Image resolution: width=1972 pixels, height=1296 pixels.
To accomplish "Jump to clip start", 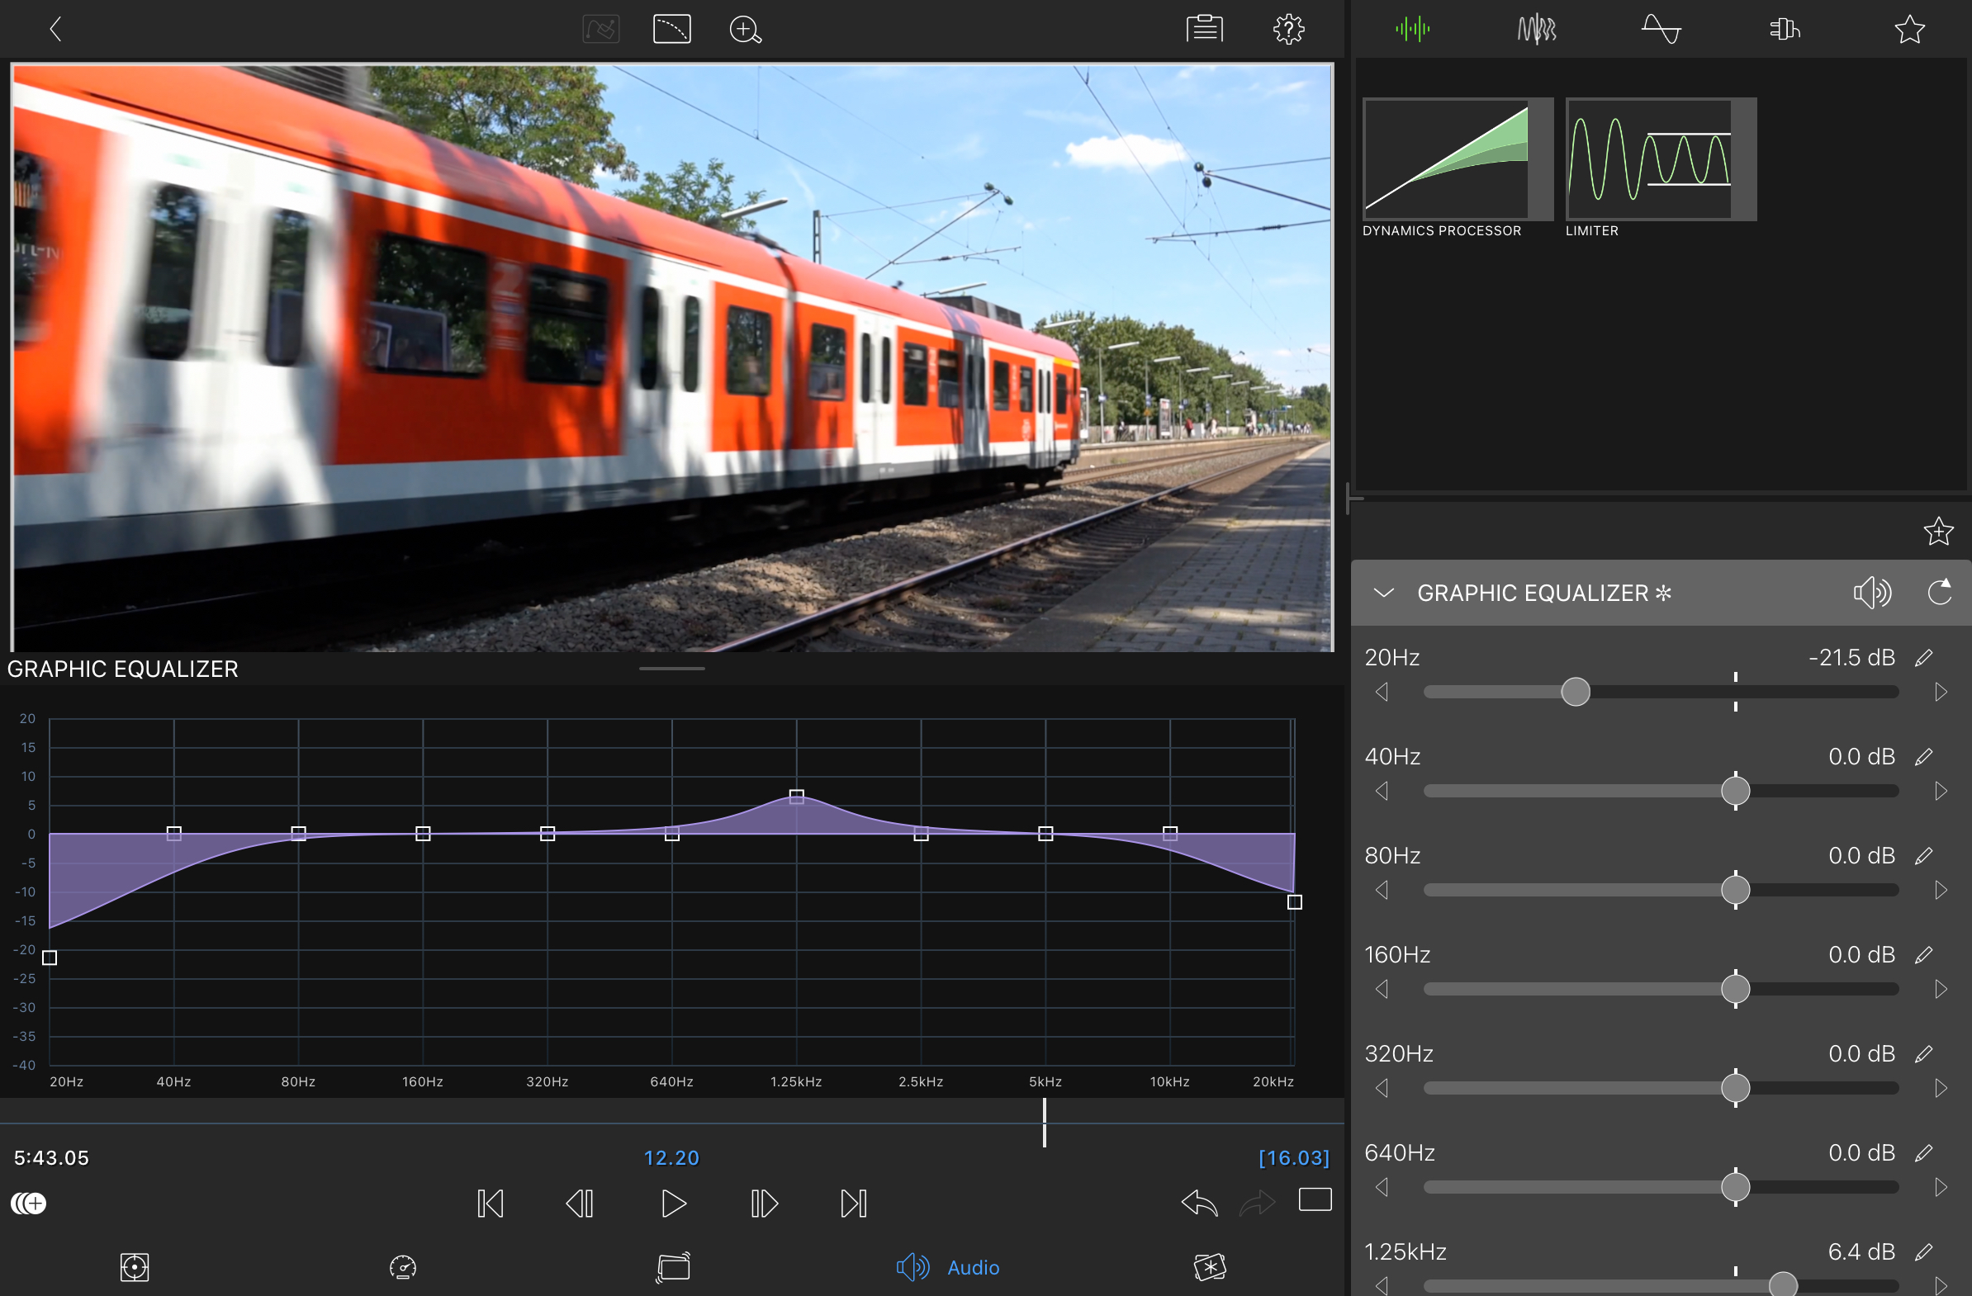I will (491, 1204).
